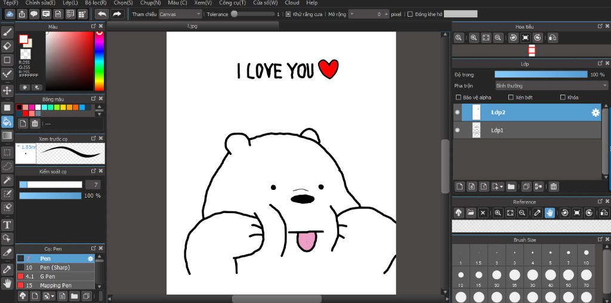This screenshot has height=303, width=611.
Task: Zoom in using the Hoa tiêu panel
Action: (473, 38)
